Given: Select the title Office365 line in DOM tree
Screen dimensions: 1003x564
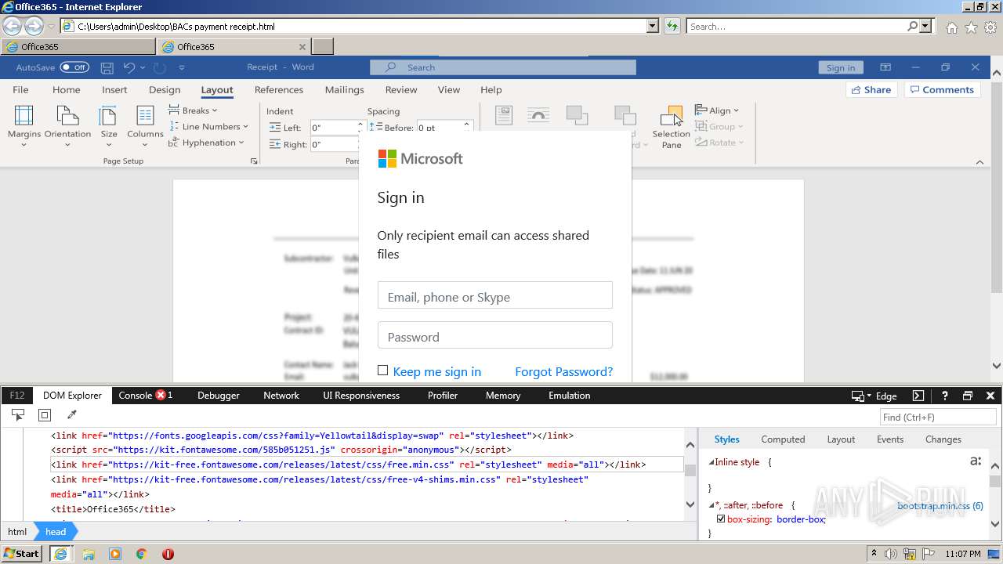Looking at the screenshot, I should coord(114,509).
